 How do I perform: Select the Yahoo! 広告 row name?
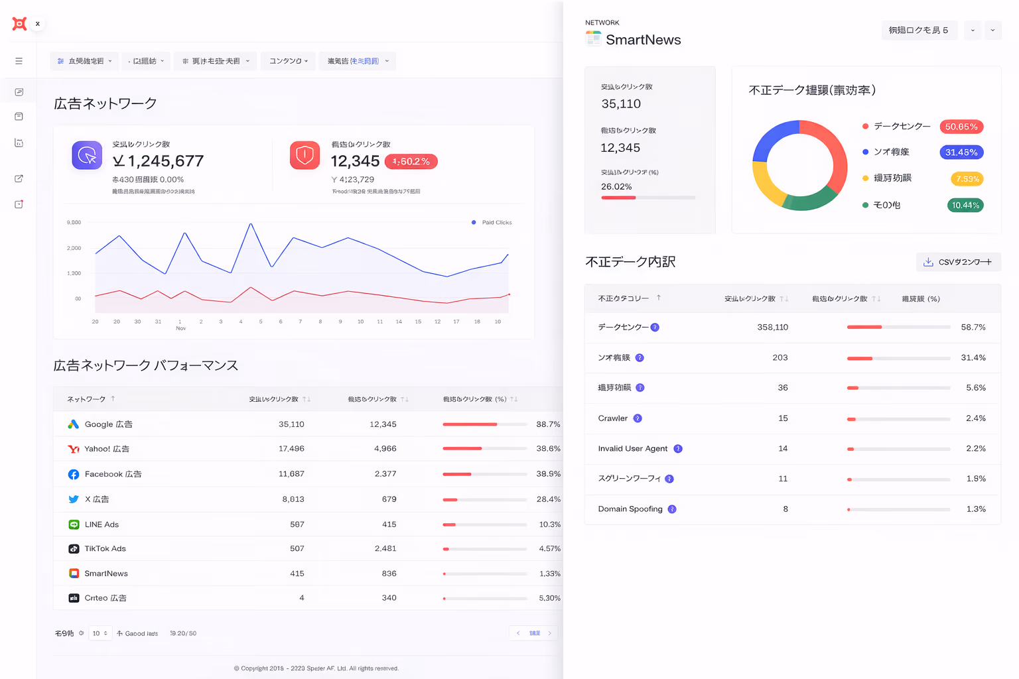107,449
